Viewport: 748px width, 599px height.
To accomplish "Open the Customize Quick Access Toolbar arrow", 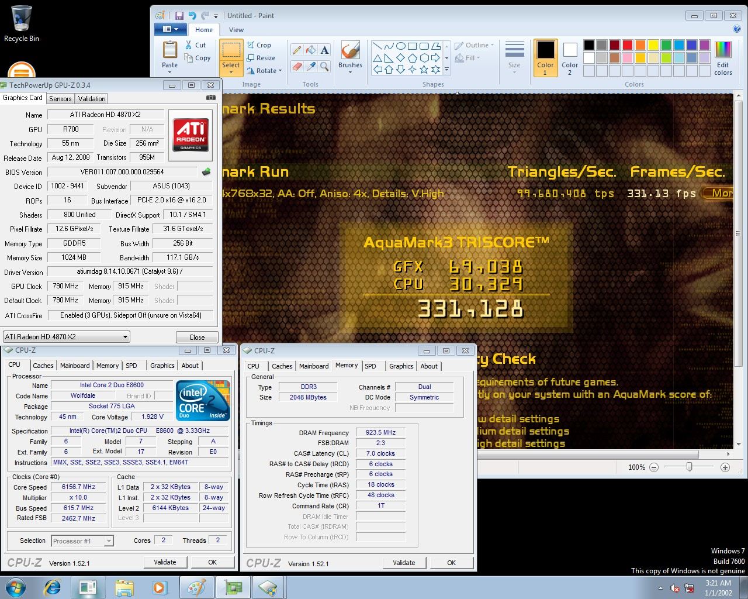I will tap(216, 16).
